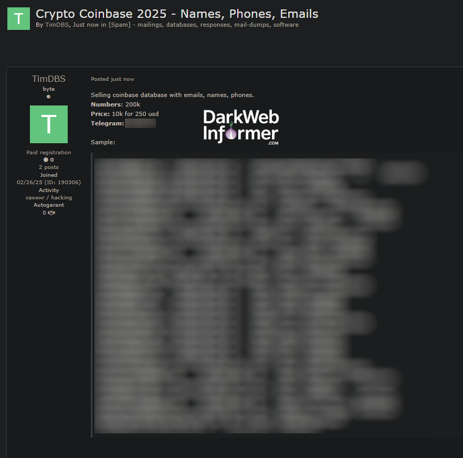Click the 'Selling coinbase database' sentence
Image resolution: width=463 pixels, height=458 pixels.
click(172, 95)
